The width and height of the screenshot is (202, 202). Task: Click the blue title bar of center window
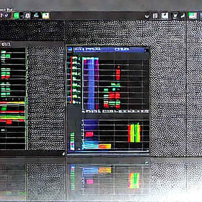[108, 49]
